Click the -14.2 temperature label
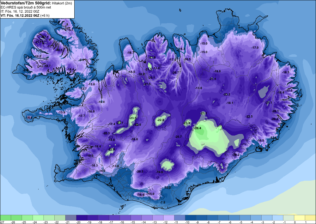The height and width of the screenshot is (224, 316). [x=38, y=56]
